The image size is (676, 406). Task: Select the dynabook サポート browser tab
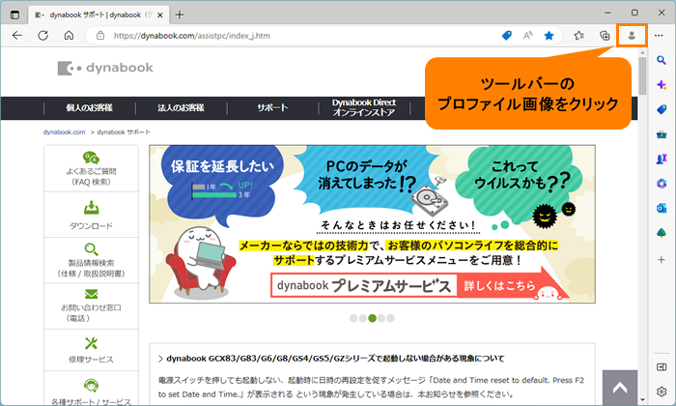click(x=99, y=15)
